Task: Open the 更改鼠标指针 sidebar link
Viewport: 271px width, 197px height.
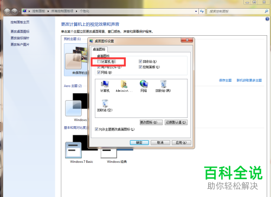Action: click(20, 38)
